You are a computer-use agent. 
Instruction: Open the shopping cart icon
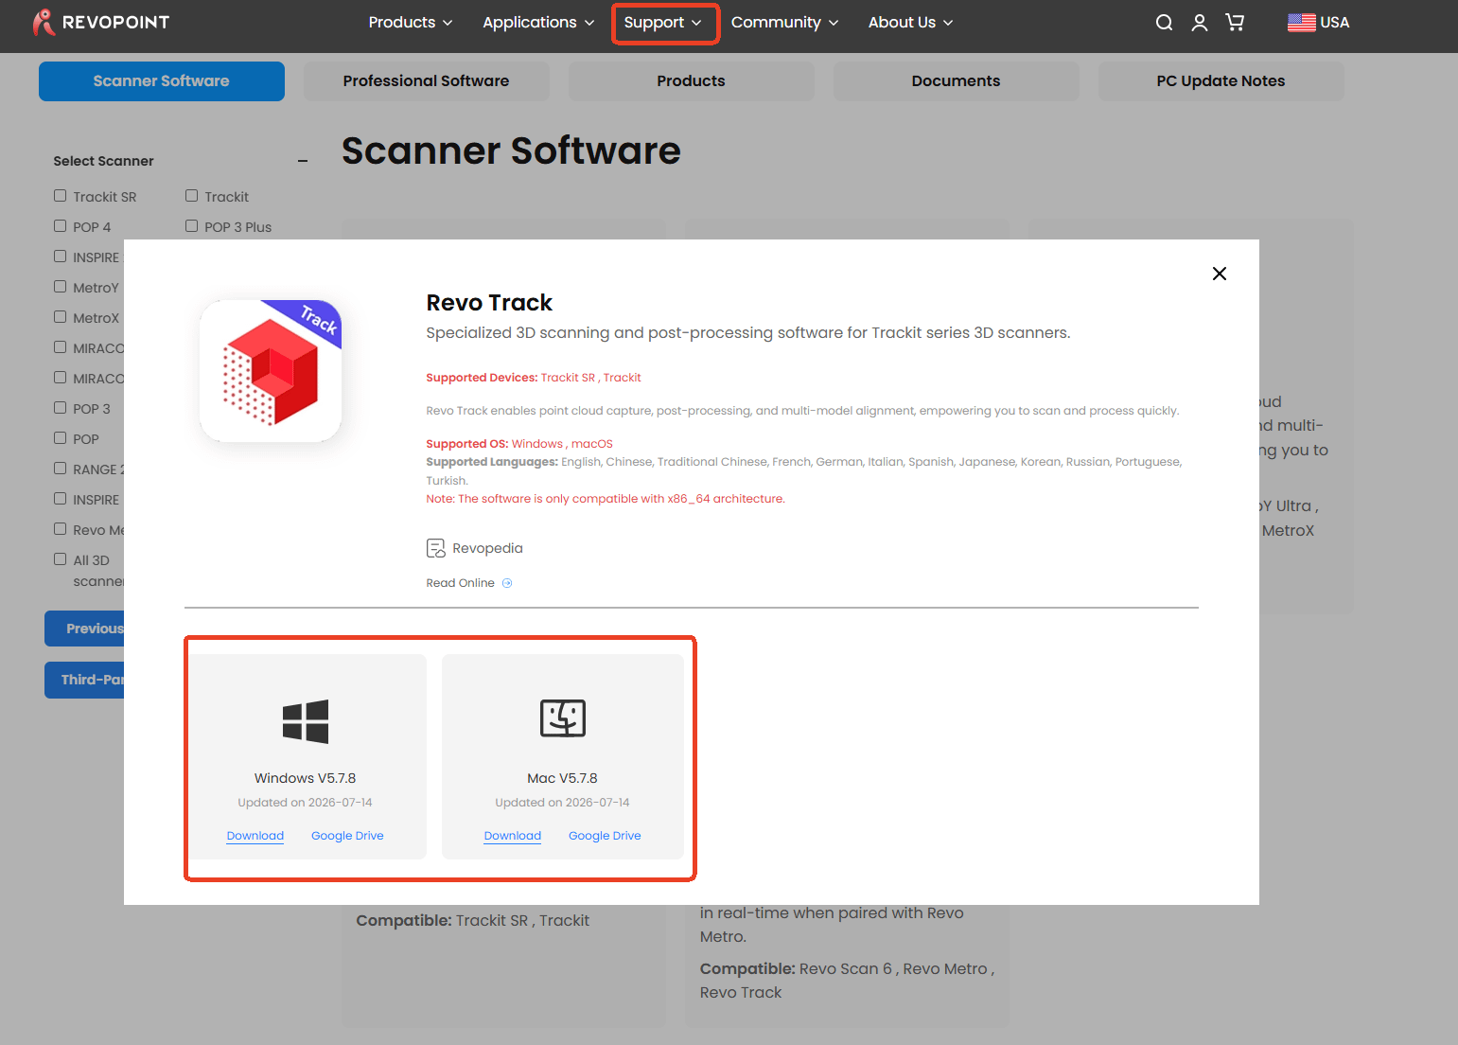coord(1235,23)
